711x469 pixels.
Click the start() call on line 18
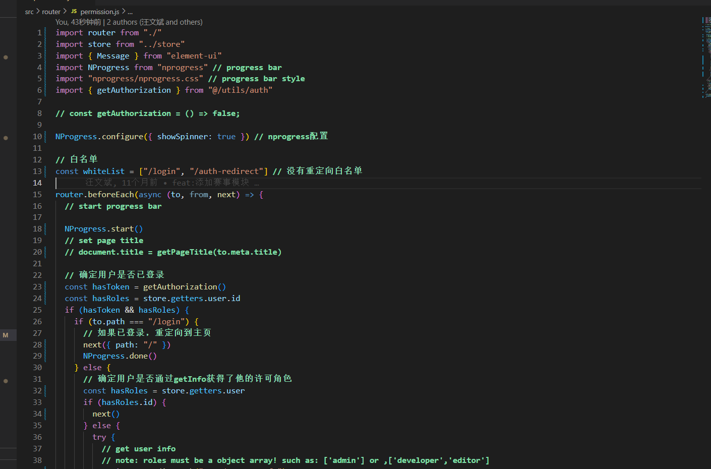point(127,229)
